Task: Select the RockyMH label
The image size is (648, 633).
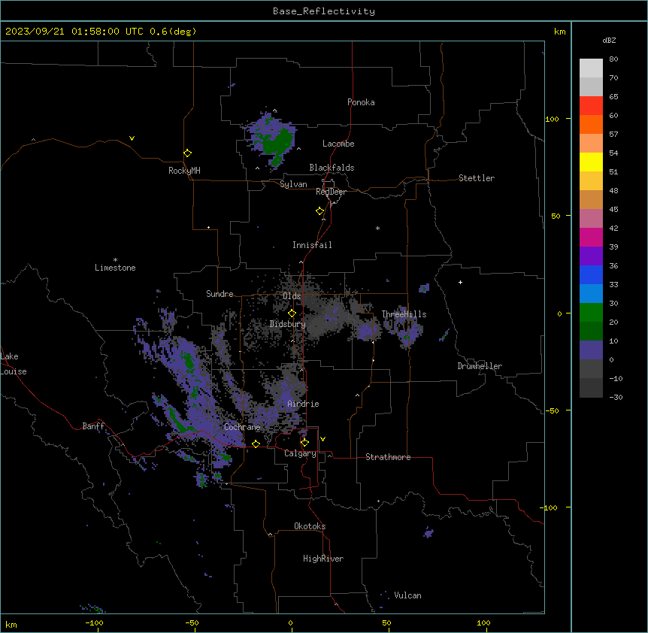Action: pos(184,171)
